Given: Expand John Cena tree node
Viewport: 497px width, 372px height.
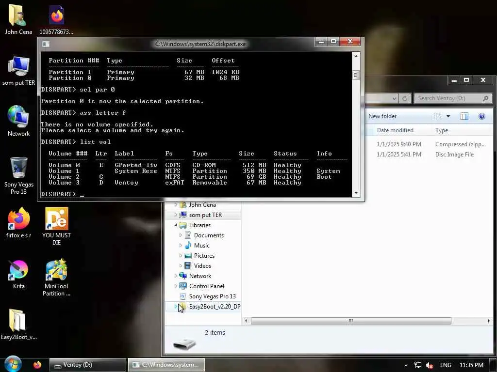Looking at the screenshot, I should click(x=176, y=205).
